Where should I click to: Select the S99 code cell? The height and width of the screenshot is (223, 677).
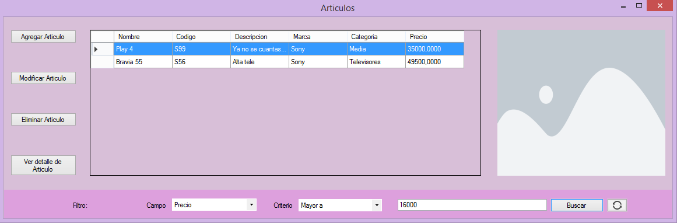(201, 49)
